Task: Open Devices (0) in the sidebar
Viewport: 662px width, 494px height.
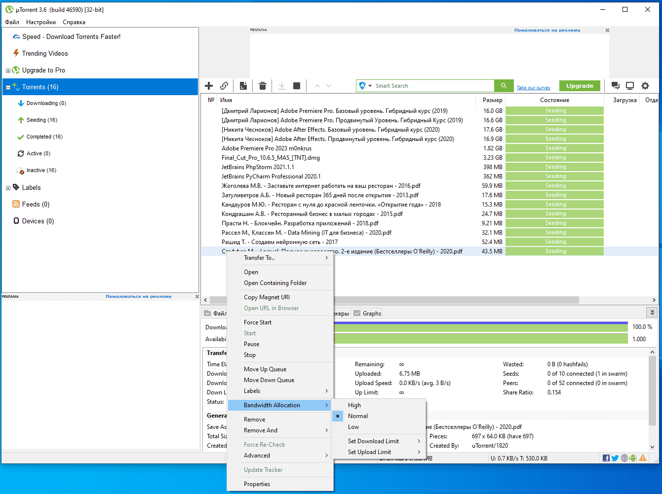Action: coord(38,221)
